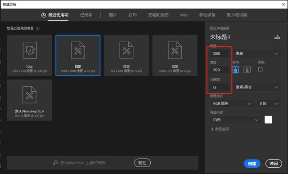Image resolution: width=288 pixels, height=174 pixels.
Task: Edit the document name 未标题-1
Action: [241, 37]
